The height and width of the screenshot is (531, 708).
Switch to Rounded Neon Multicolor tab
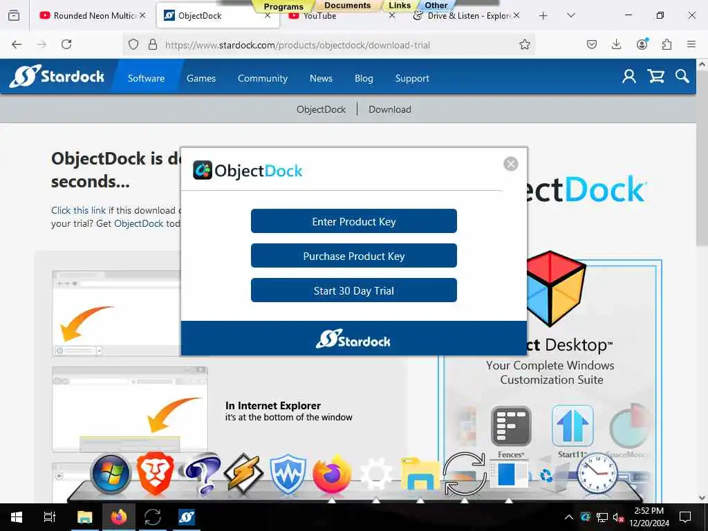(x=93, y=15)
